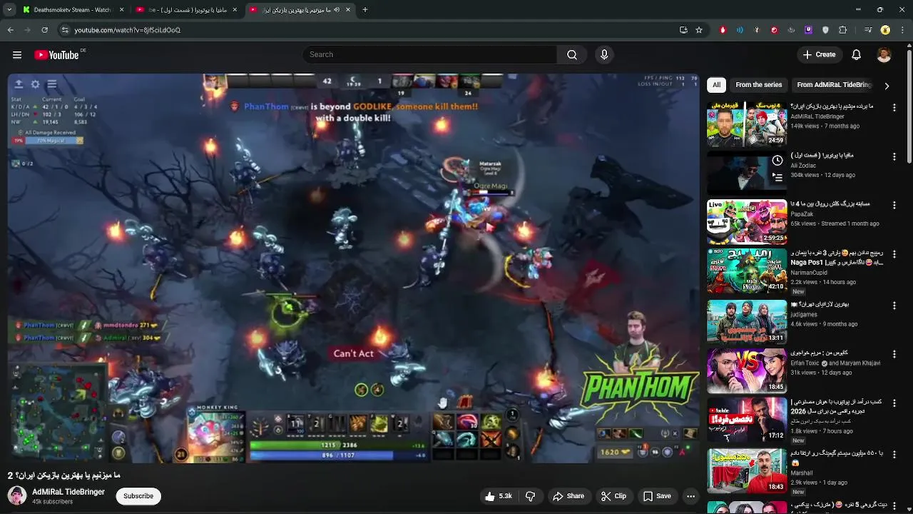The width and height of the screenshot is (913, 514).
Task: Open a new browser tab
Action: [364, 10]
